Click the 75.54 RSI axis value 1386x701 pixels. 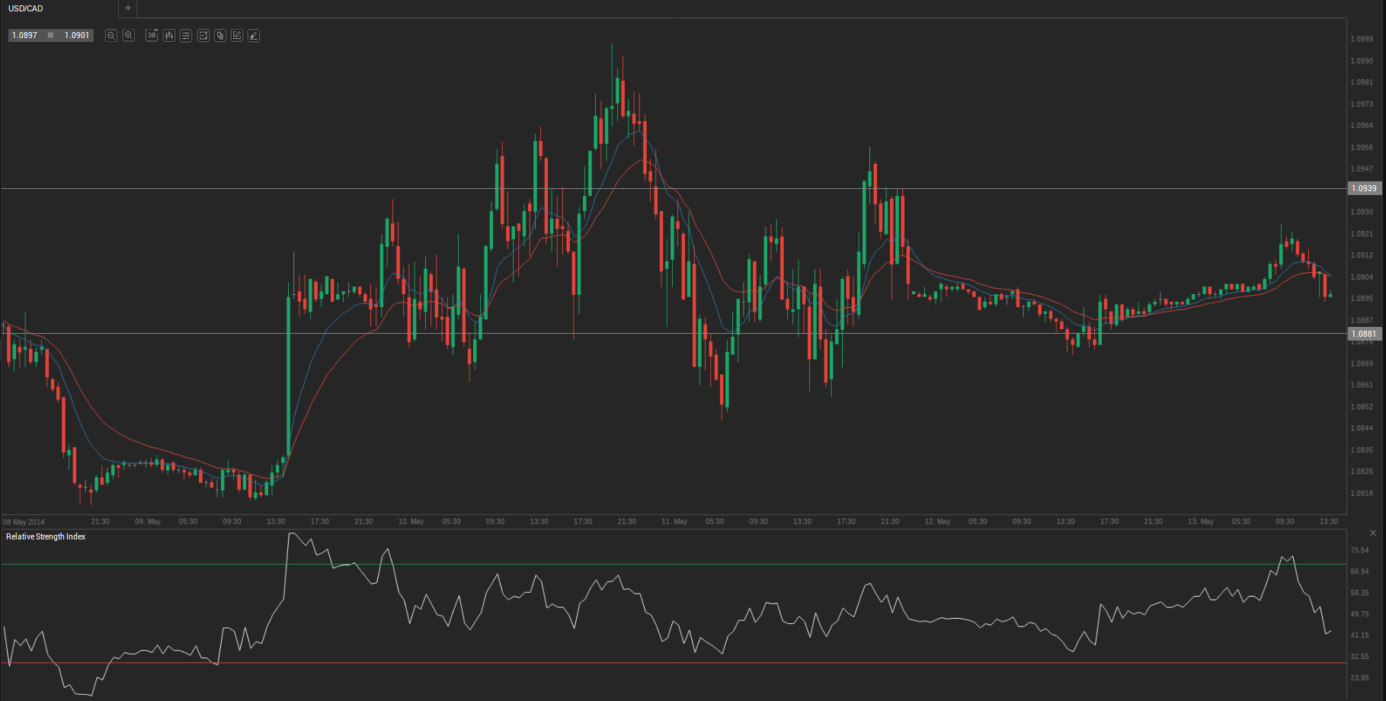point(1359,550)
